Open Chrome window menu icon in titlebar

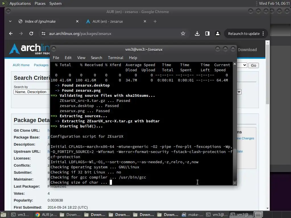tap(8, 11)
